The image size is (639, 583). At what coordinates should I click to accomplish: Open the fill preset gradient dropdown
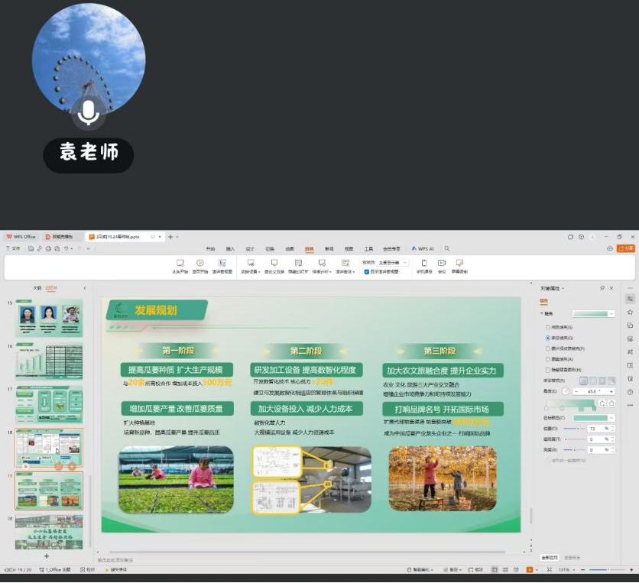(x=611, y=313)
